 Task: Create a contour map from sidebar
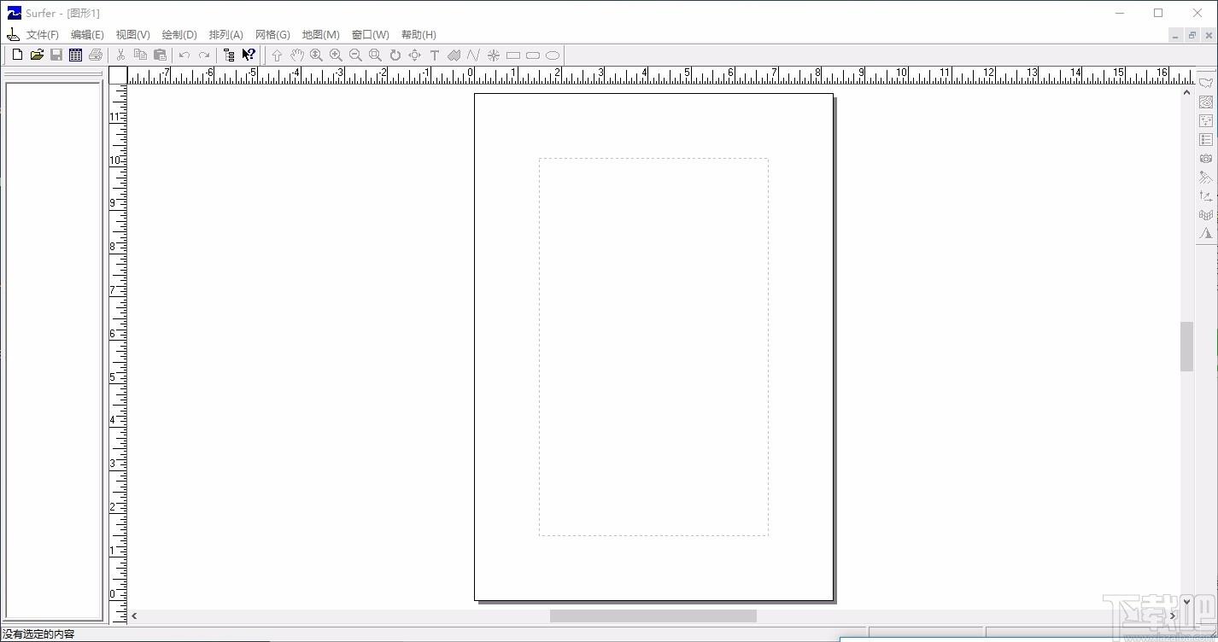pyautogui.click(x=1206, y=102)
